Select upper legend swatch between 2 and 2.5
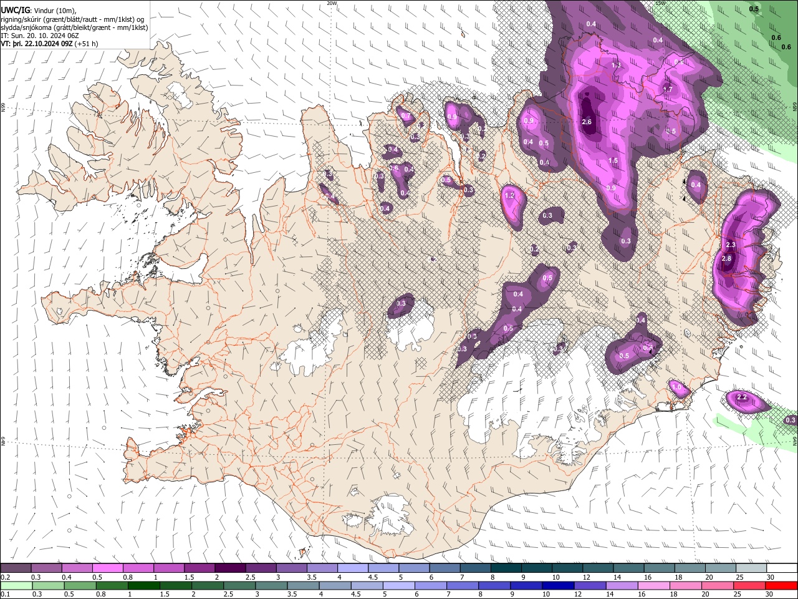Viewport: 798px width, 599px height. [x=230, y=568]
